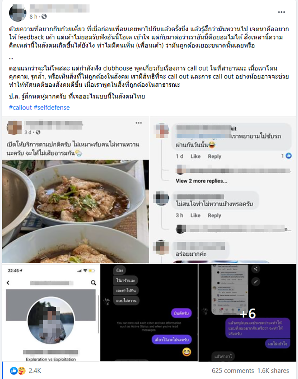Click the public globe icon beside 8 h
The height and width of the screenshot is (379, 298).
(x=44, y=16)
